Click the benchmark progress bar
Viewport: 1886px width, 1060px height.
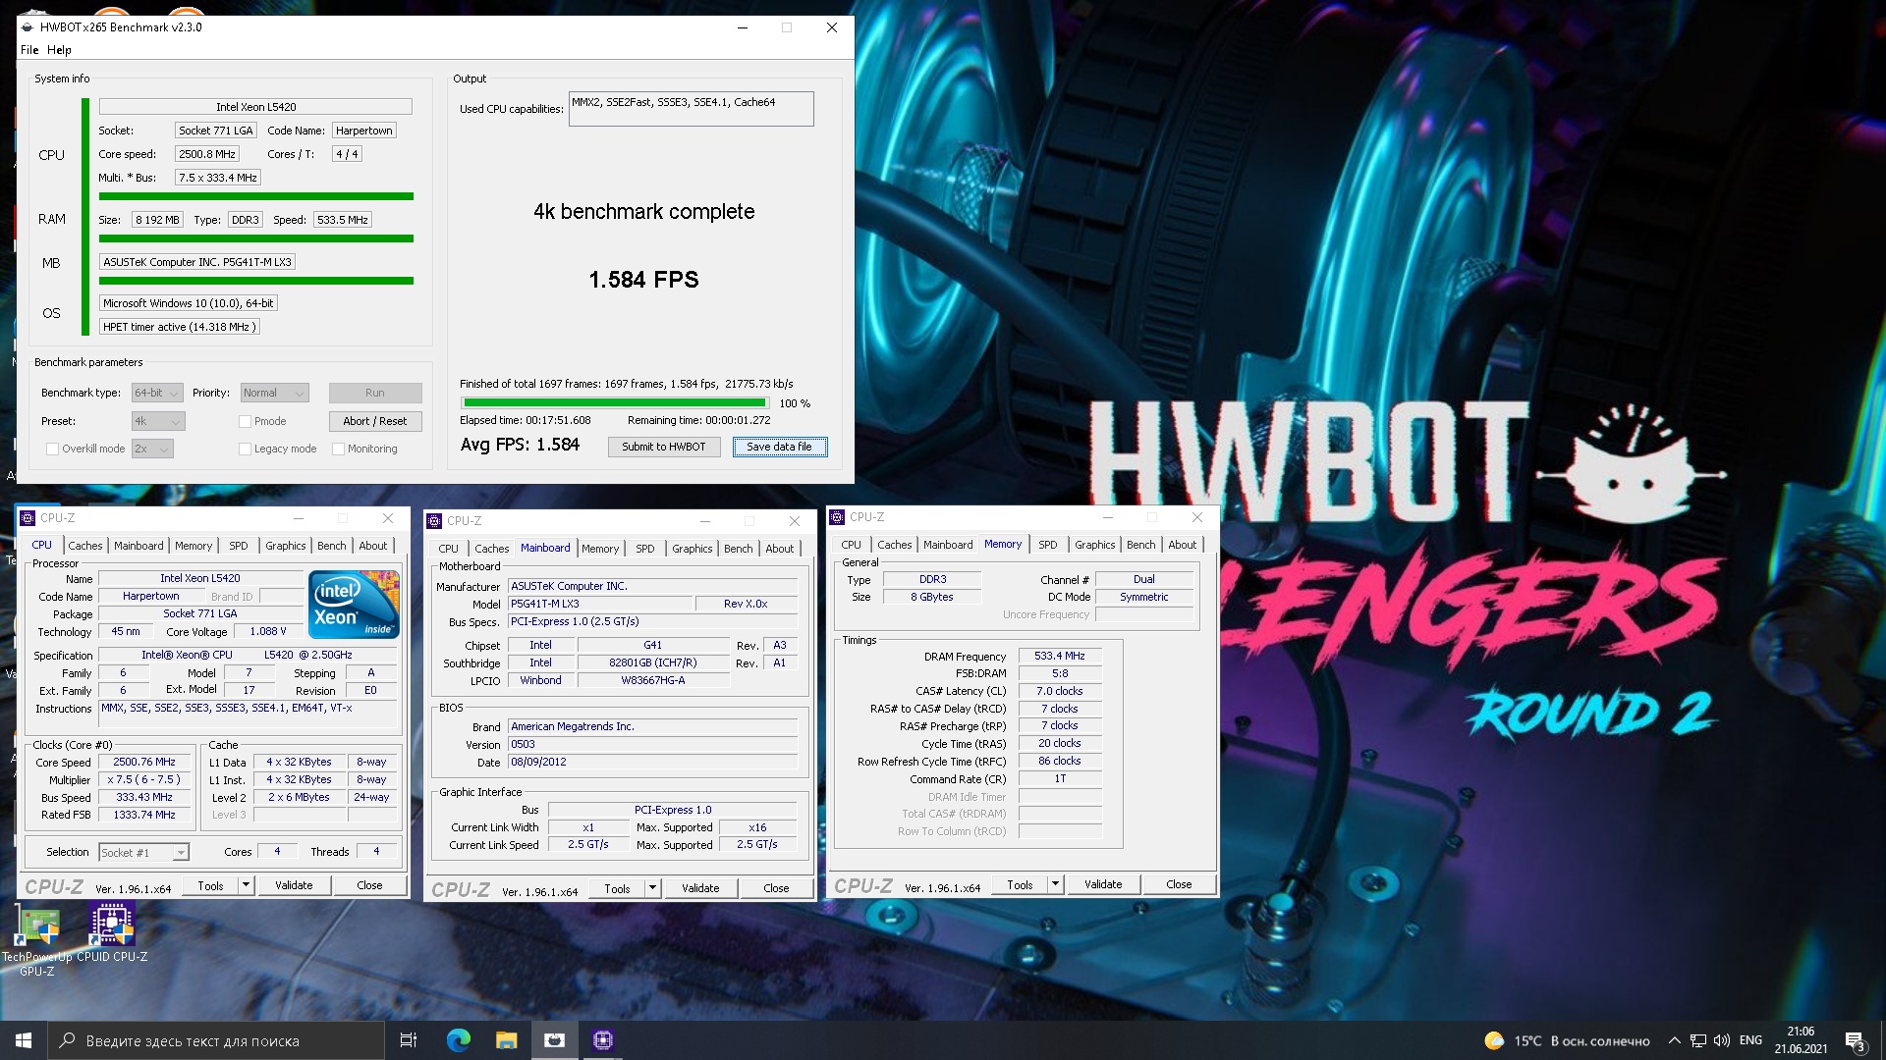point(615,402)
